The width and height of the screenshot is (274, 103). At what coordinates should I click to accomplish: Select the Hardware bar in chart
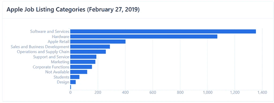144,36
